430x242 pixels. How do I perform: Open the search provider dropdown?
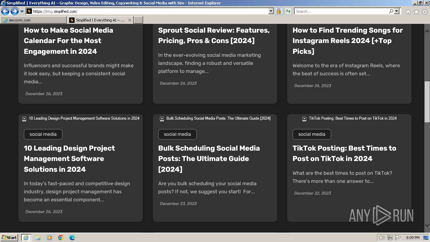click(397, 11)
